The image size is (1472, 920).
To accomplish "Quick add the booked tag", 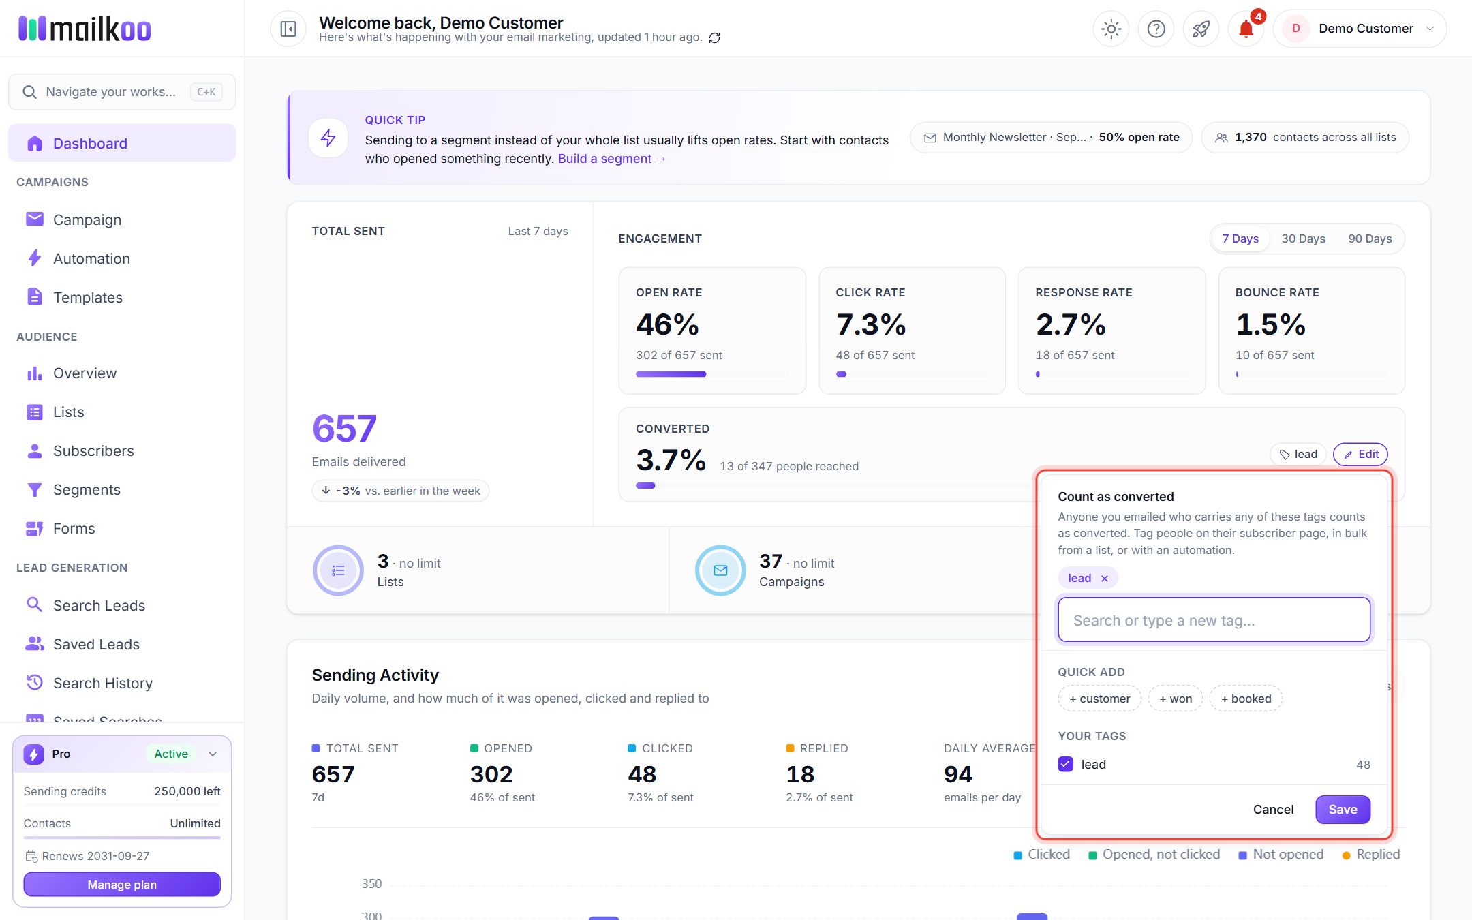I will click(x=1246, y=698).
